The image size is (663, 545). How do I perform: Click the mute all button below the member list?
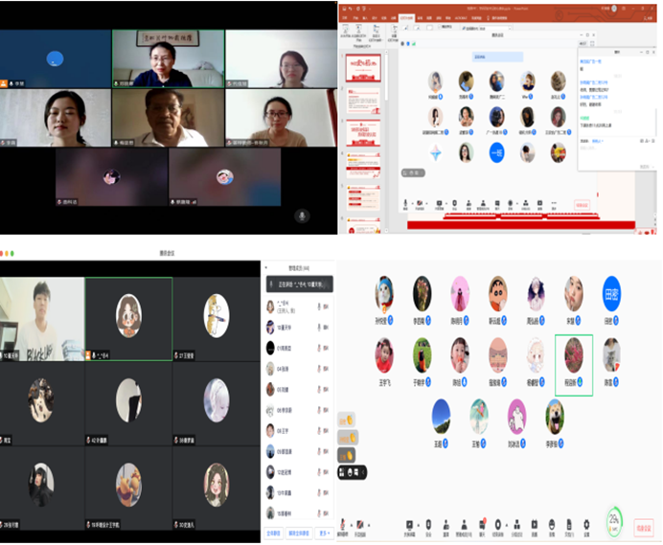273,533
